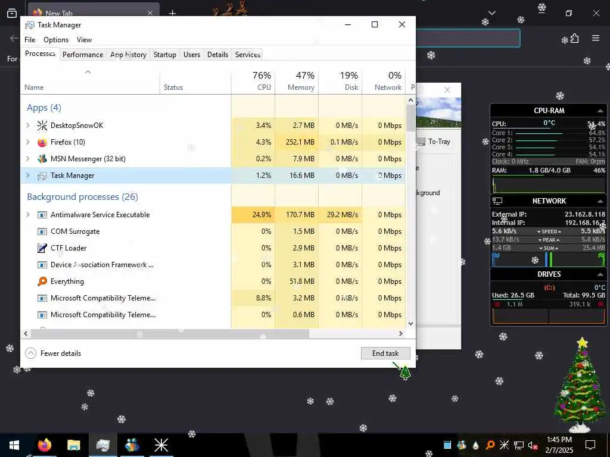Image resolution: width=610 pixels, height=457 pixels.
Task: Click the horizontal scrollbar right arrow
Action: click(401, 333)
